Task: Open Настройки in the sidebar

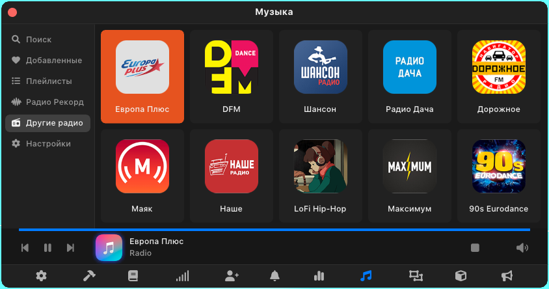Action: click(x=47, y=144)
